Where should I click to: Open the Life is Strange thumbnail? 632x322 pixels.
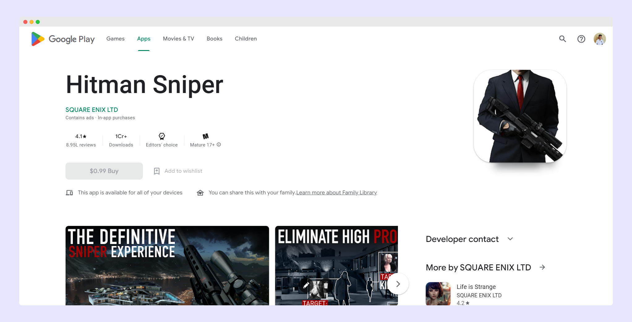pyautogui.click(x=438, y=294)
